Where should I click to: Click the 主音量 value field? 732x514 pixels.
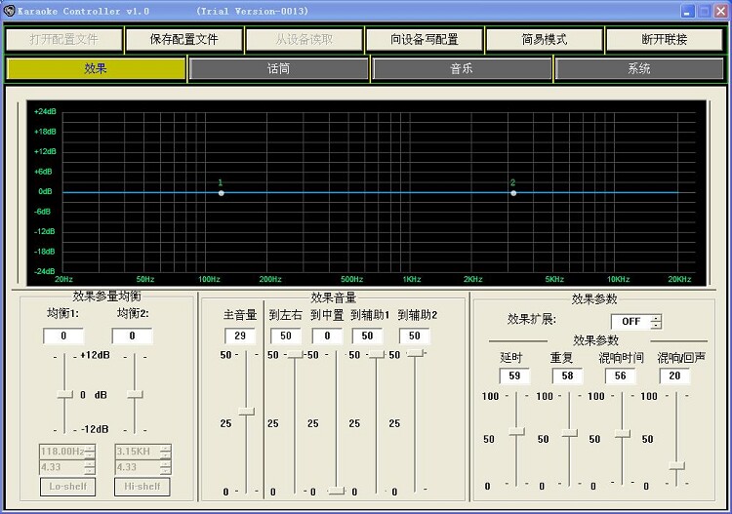coord(240,336)
